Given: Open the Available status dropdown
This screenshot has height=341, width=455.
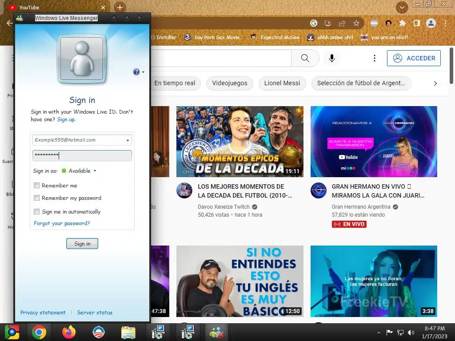Looking at the screenshot, I should tap(79, 171).
